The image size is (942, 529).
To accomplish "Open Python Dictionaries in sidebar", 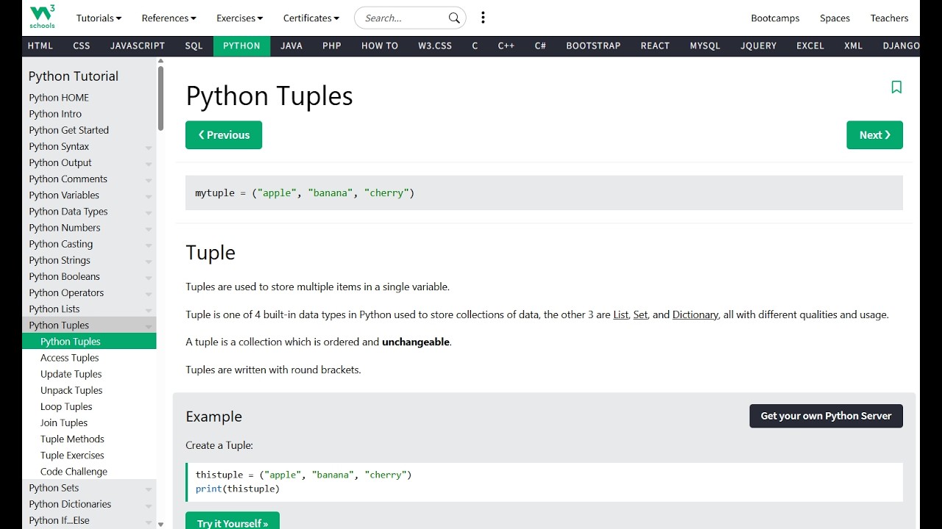I will (x=89, y=504).
